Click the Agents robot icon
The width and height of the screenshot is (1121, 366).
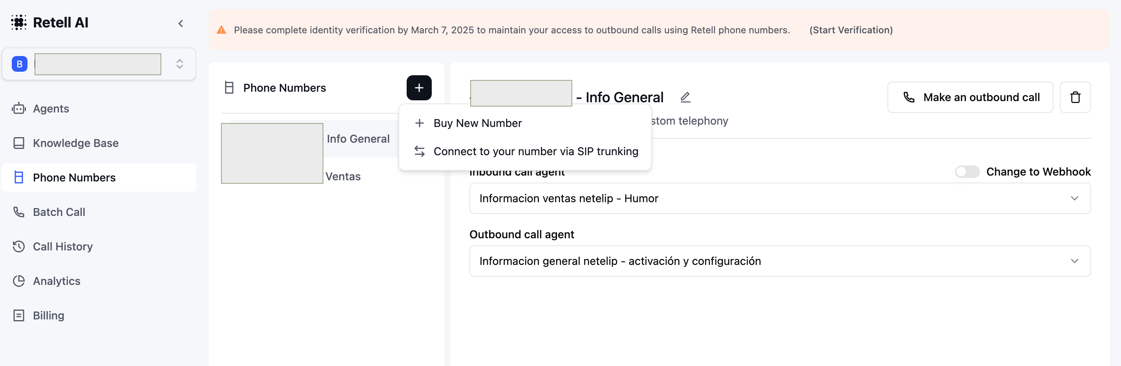(x=19, y=109)
